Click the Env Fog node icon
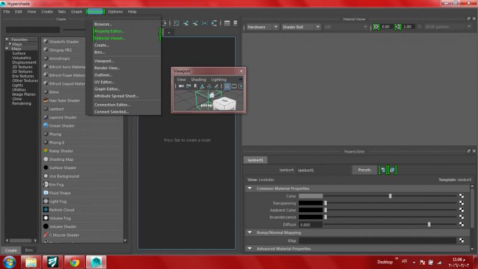The image size is (478, 269). coord(46,184)
